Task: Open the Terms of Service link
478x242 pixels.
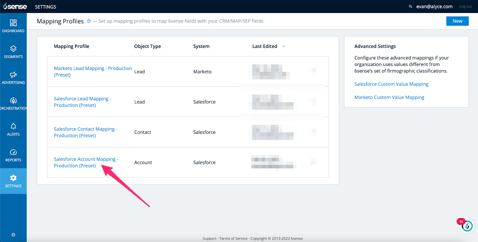Action: [x=233, y=238]
